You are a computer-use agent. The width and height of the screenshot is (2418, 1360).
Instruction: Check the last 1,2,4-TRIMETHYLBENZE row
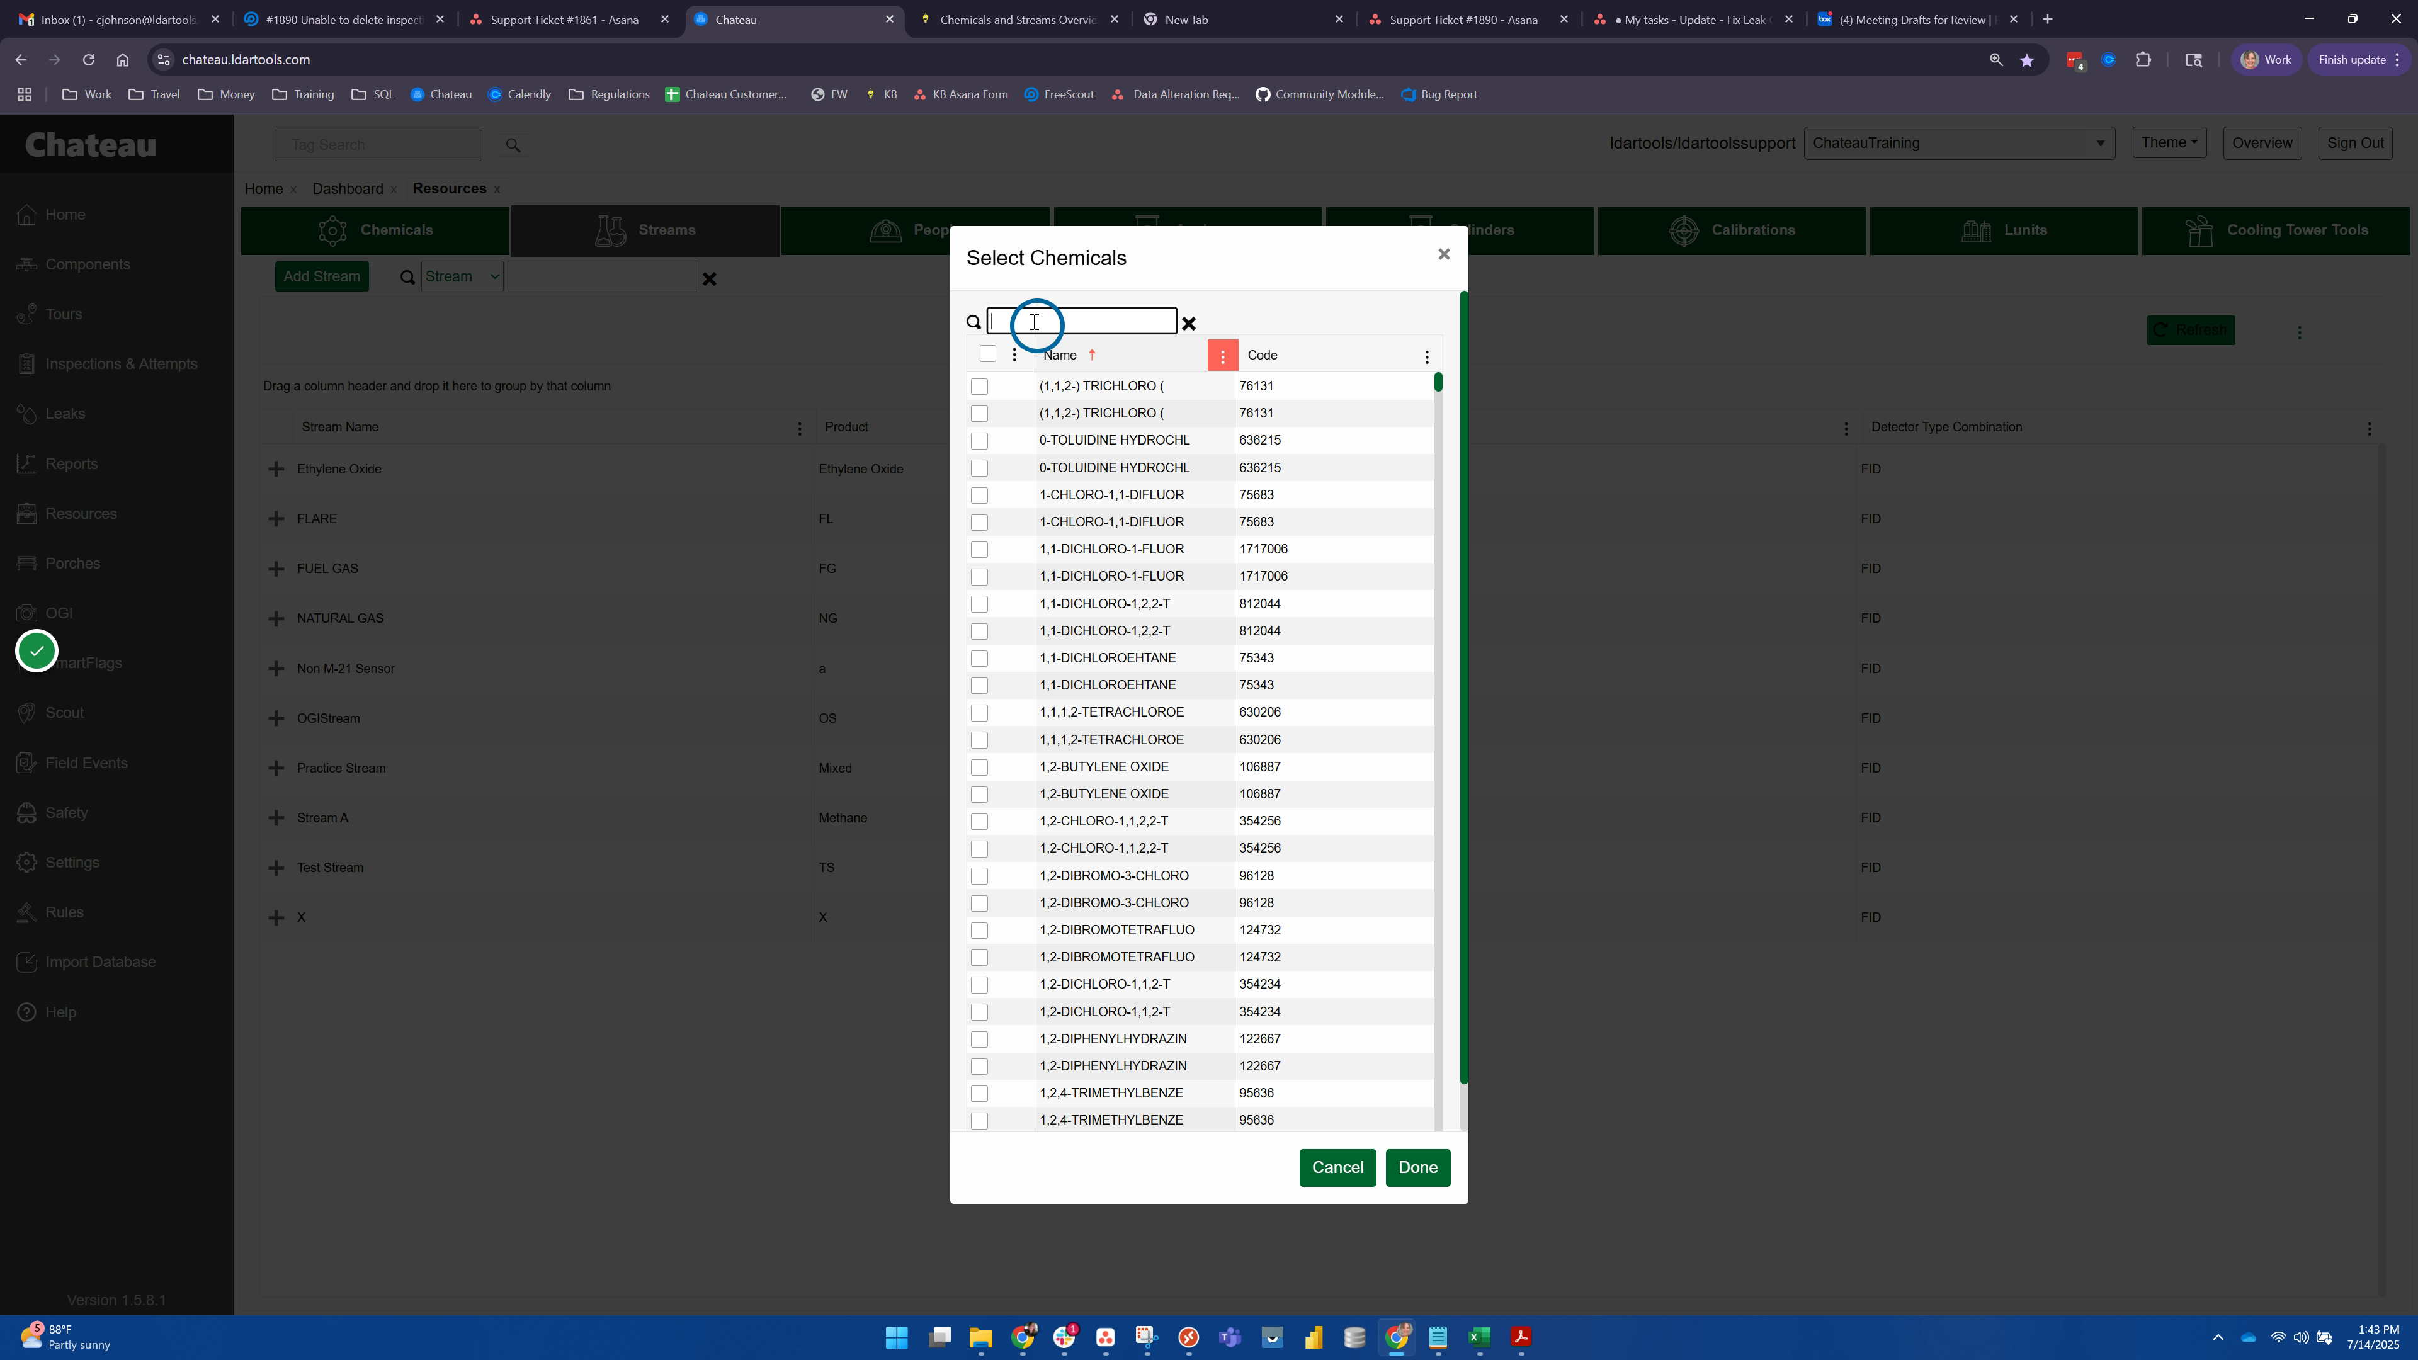[979, 1121]
